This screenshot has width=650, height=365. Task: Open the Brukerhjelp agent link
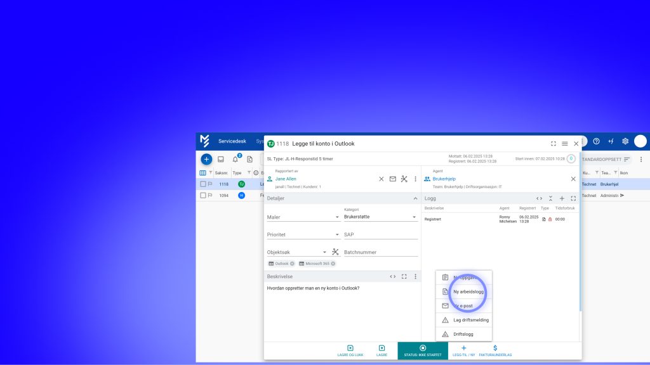444,179
